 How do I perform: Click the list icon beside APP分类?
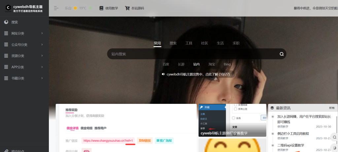[x=6, y=67]
